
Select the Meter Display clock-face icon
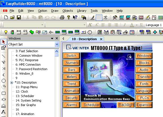tap(90, 32)
